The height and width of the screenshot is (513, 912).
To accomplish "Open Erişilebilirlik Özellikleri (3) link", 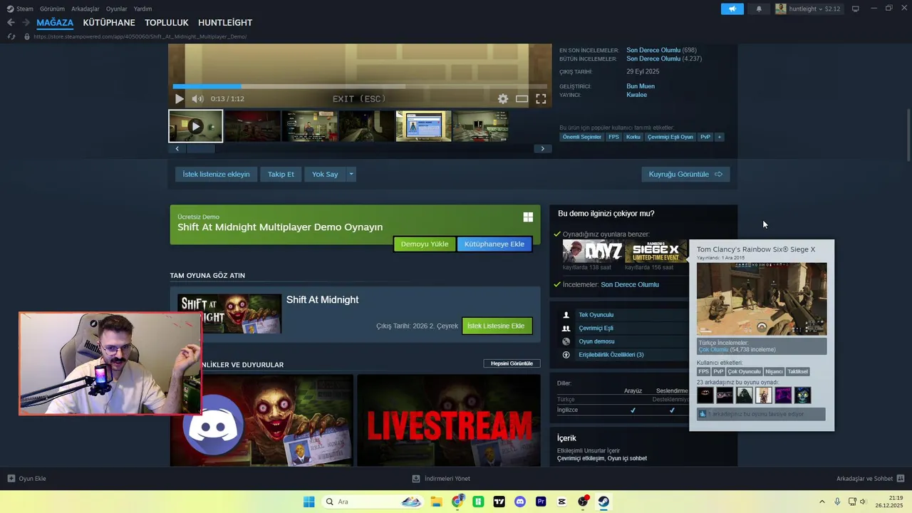I will (611, 355).
